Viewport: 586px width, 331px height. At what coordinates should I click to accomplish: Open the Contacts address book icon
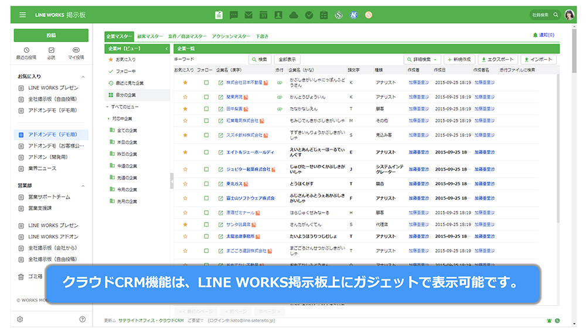point(278,15)
